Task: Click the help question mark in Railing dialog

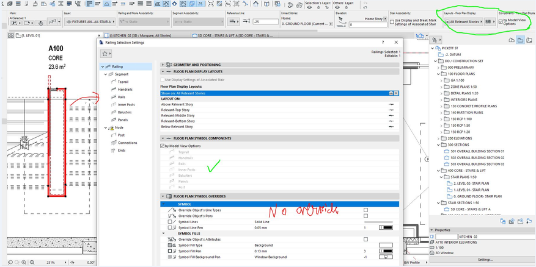Action: click(x=383, y=42)
